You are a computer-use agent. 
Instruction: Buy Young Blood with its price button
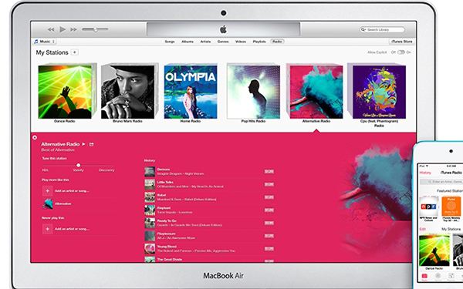pyautogui.click(x=269, y=249)
